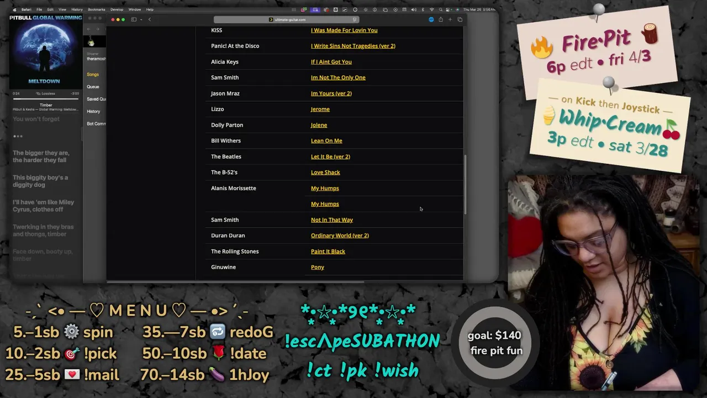Screen dimensions: 707x398
Task: Click the Lossless badge in the music player
Action: [x=46, y=93]
